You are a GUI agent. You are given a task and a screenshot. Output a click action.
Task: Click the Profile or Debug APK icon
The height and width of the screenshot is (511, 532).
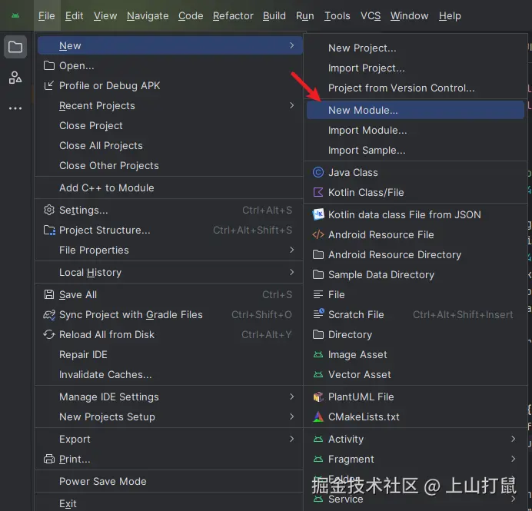click(49, 85)
